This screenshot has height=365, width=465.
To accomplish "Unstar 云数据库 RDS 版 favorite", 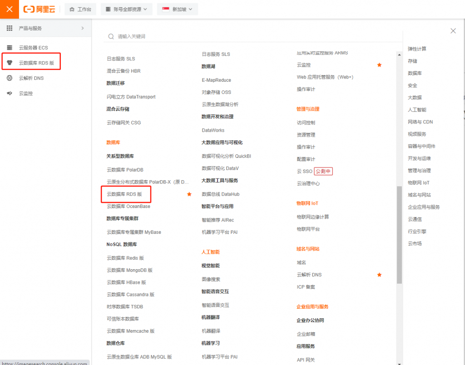I will pos(189,194).
